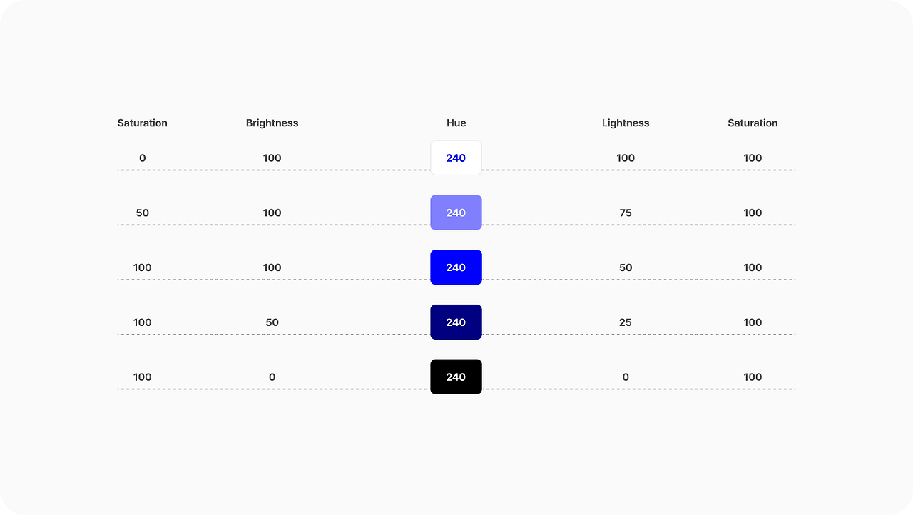
Task: Click left saturation value 50
Action: point(143,213)
